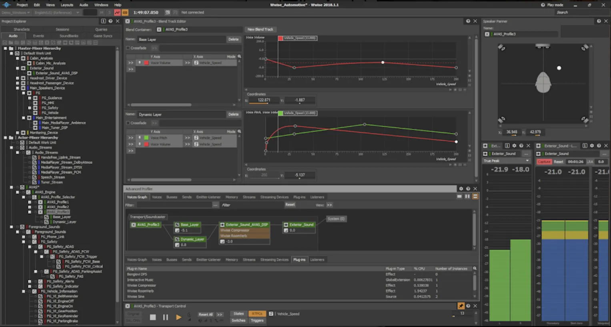Click pin icon in Transport Control header

461,306
